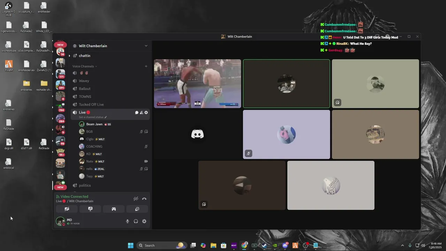Click the green-outlined speaking participant tile
The width and height of the screenshot is (446, 251).
tap(286, 84)
